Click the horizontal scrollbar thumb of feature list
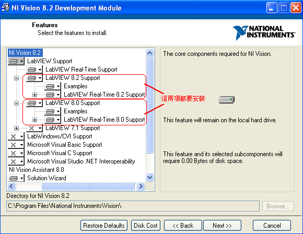The height and width of the screenshot is (234, 303). point(88,186)
